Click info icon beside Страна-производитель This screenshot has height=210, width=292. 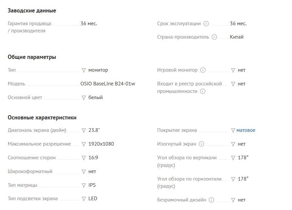(214, 37)
